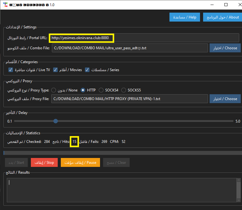Click the progress bar below Statistics
242x210 pixels.
tap(123, 153)
